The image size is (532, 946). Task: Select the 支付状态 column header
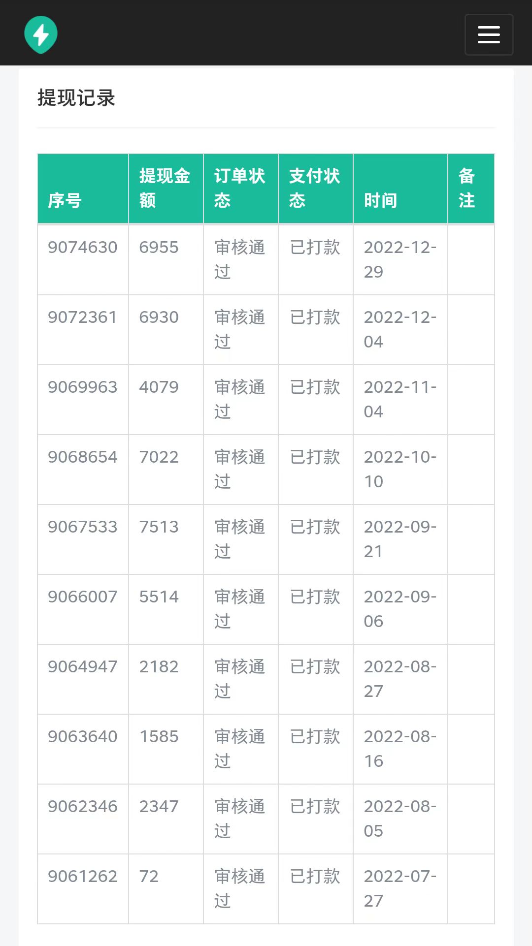pyautogui.click(x=314, y=188)
